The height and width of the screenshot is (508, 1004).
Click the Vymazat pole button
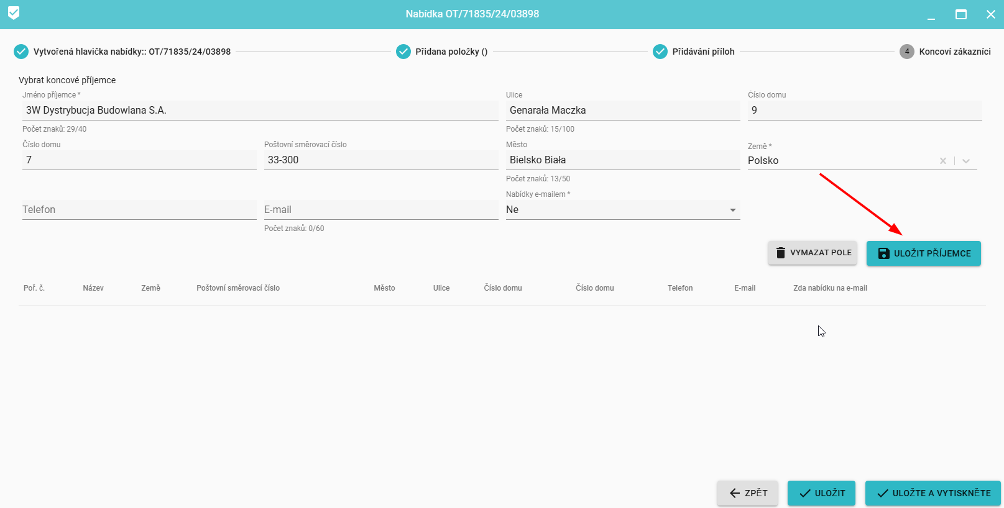click(x=813, y=253)
